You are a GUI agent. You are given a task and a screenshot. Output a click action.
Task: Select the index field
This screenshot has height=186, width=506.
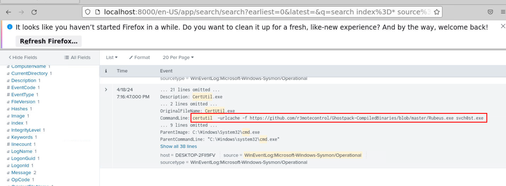(x=17, y=123)
